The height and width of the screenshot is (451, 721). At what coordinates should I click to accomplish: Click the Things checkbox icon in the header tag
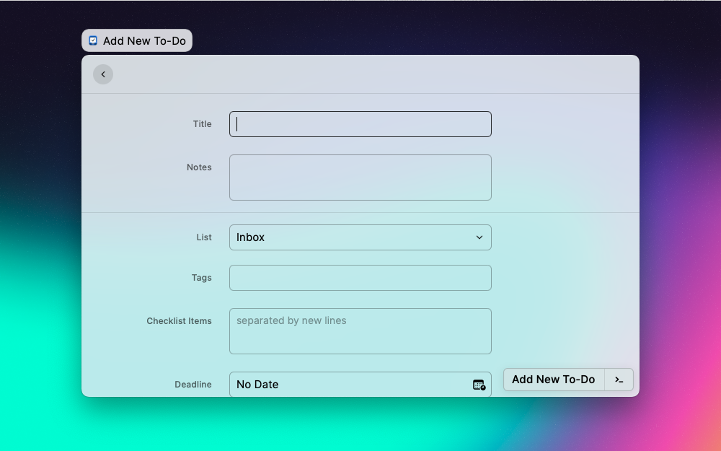[93, 41]
